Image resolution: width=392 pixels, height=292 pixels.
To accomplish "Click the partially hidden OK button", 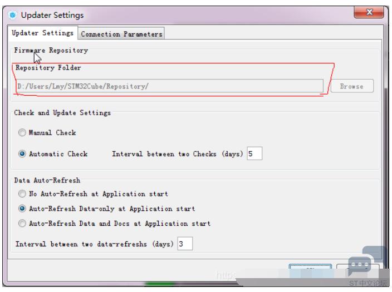I will (310, 266).
